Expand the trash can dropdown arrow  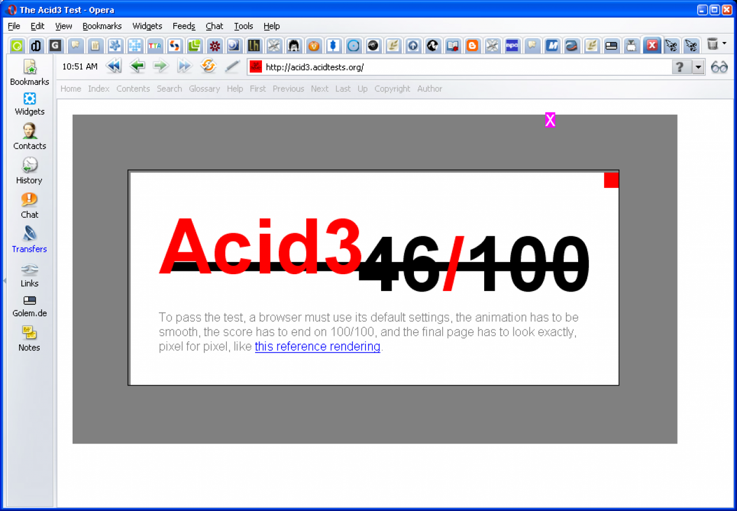(724, 44)
